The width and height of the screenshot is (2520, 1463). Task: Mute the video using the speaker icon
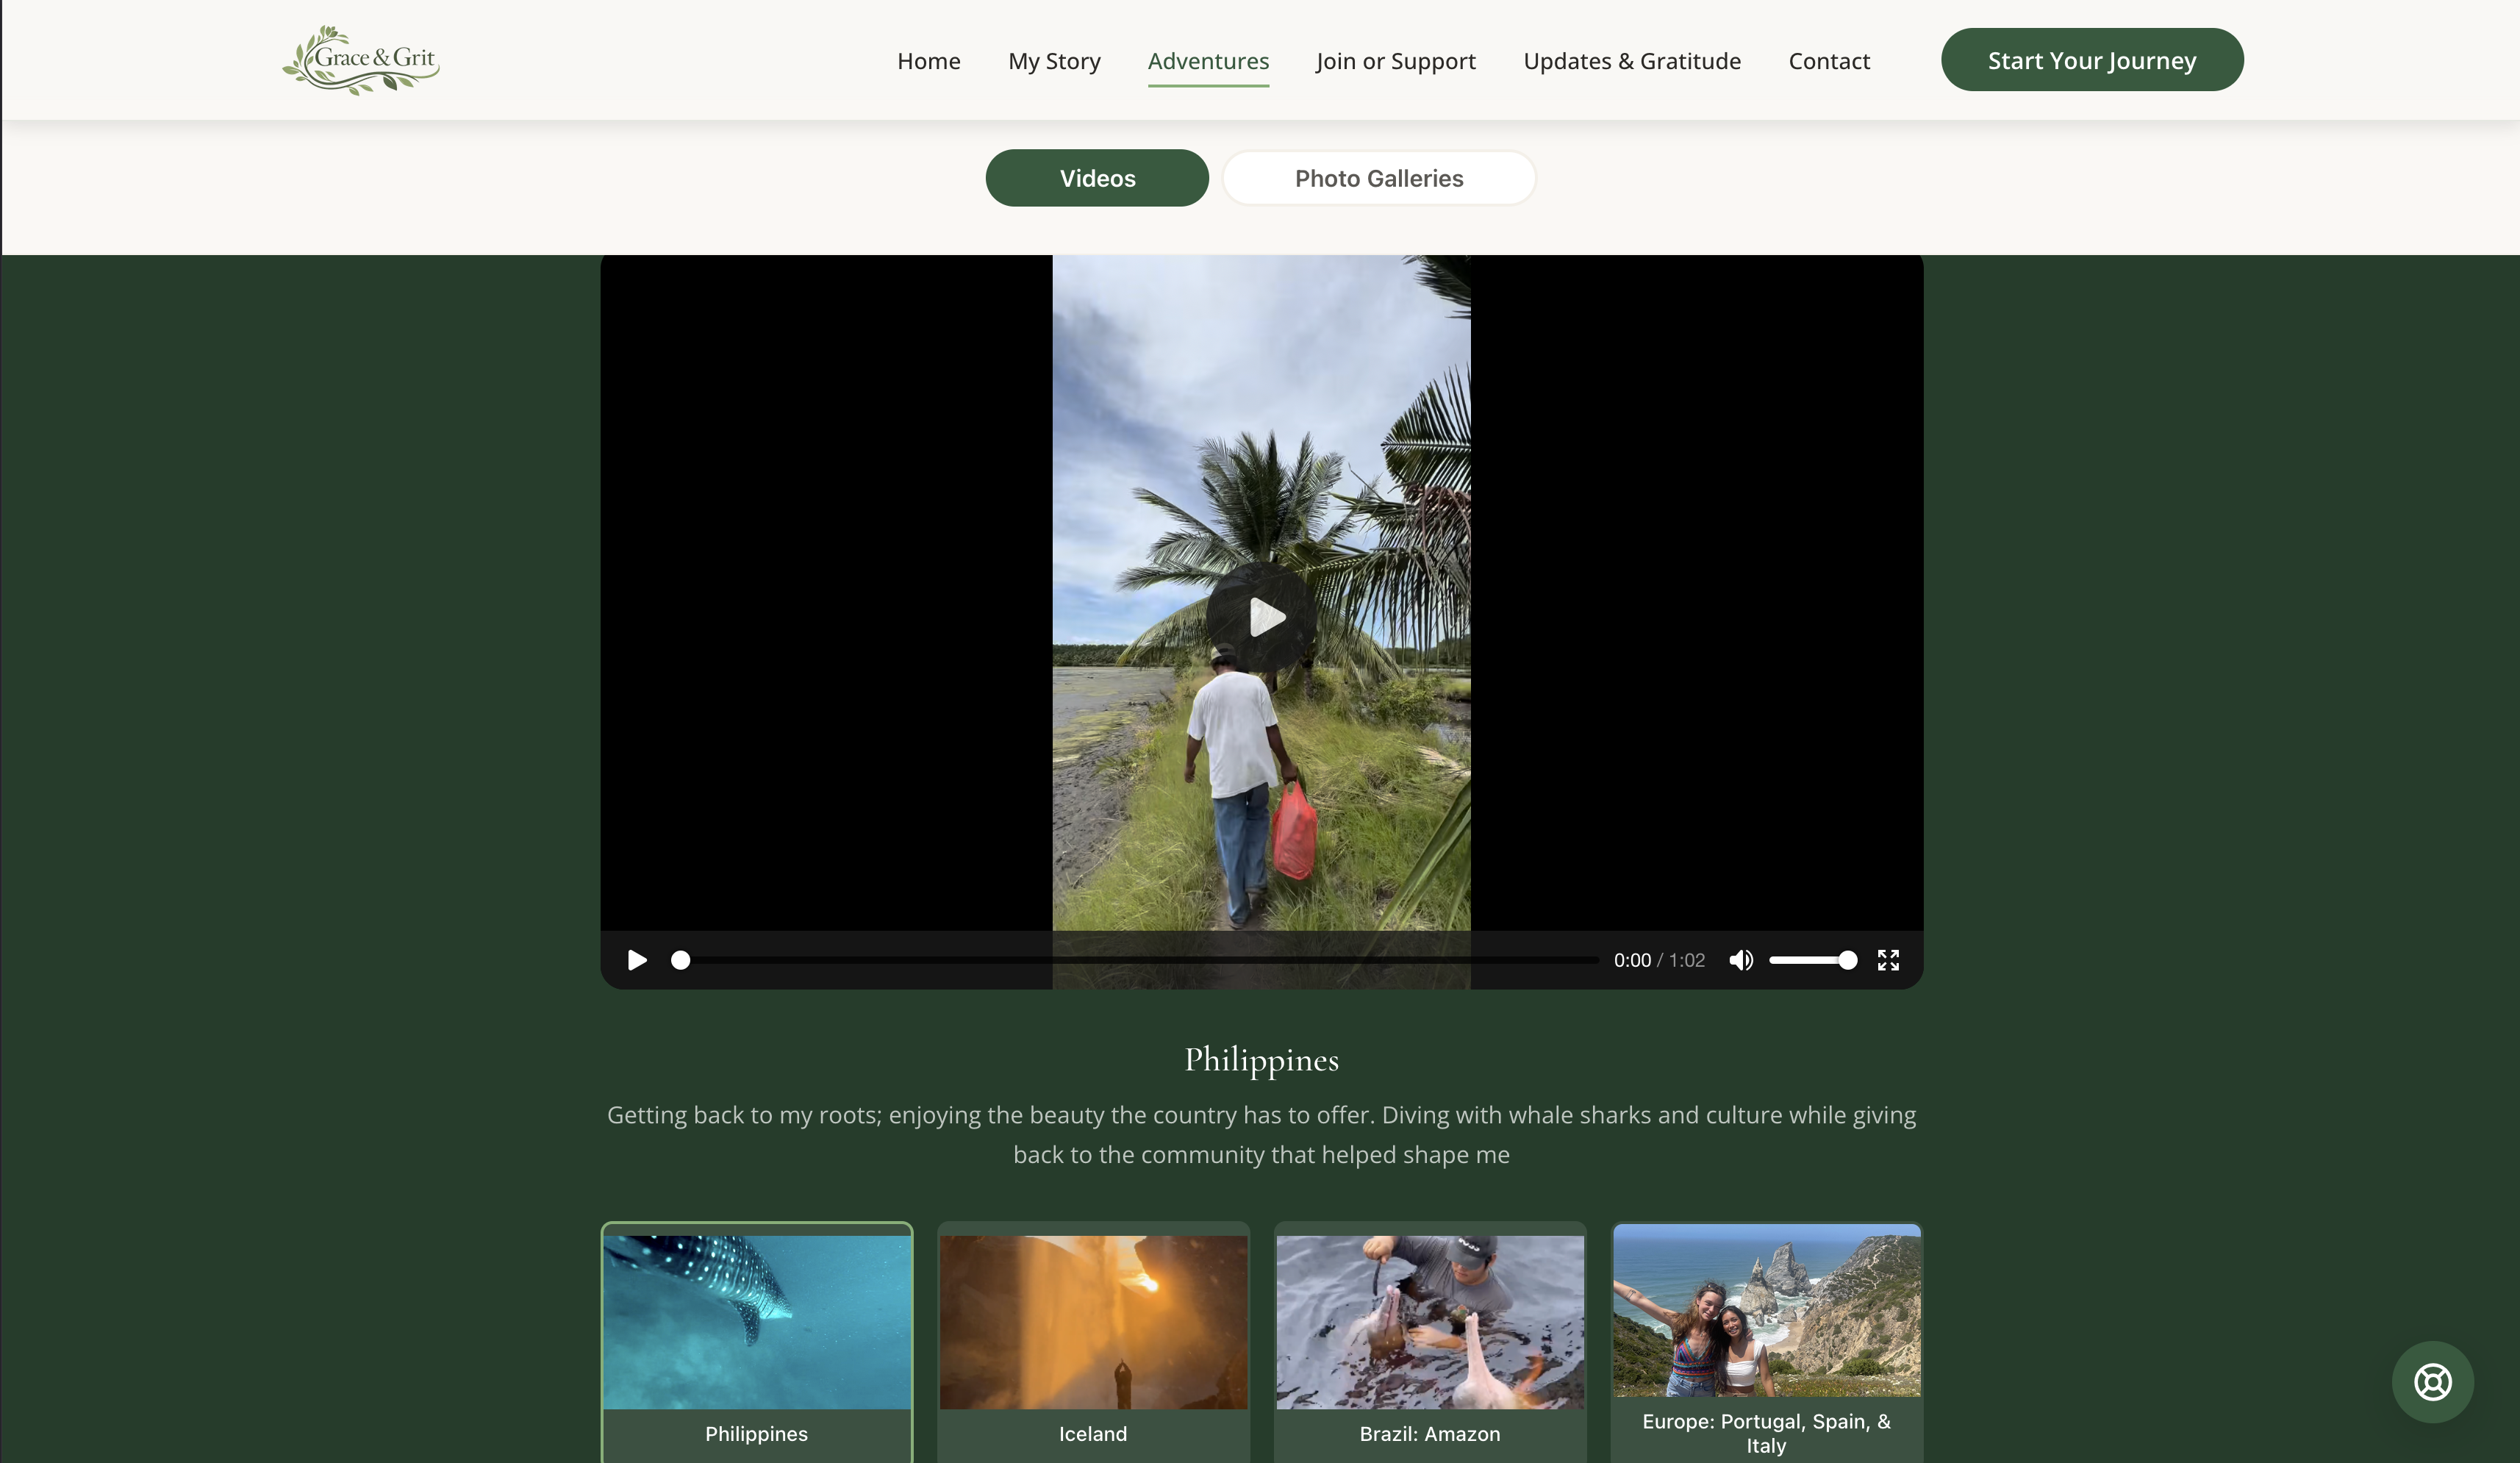(x=1740, y=960)
